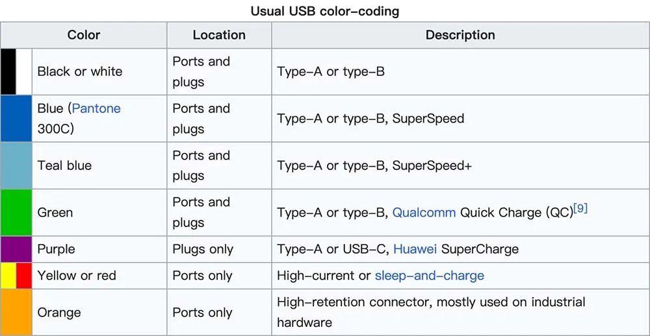Open citation reference [9]

coord(580,208)
